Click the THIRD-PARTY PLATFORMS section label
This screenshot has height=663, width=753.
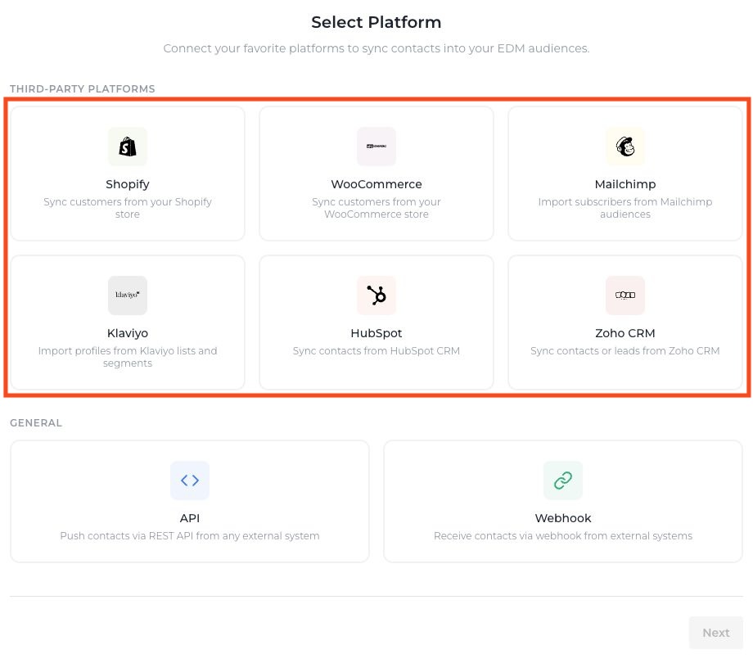[82, 89]
